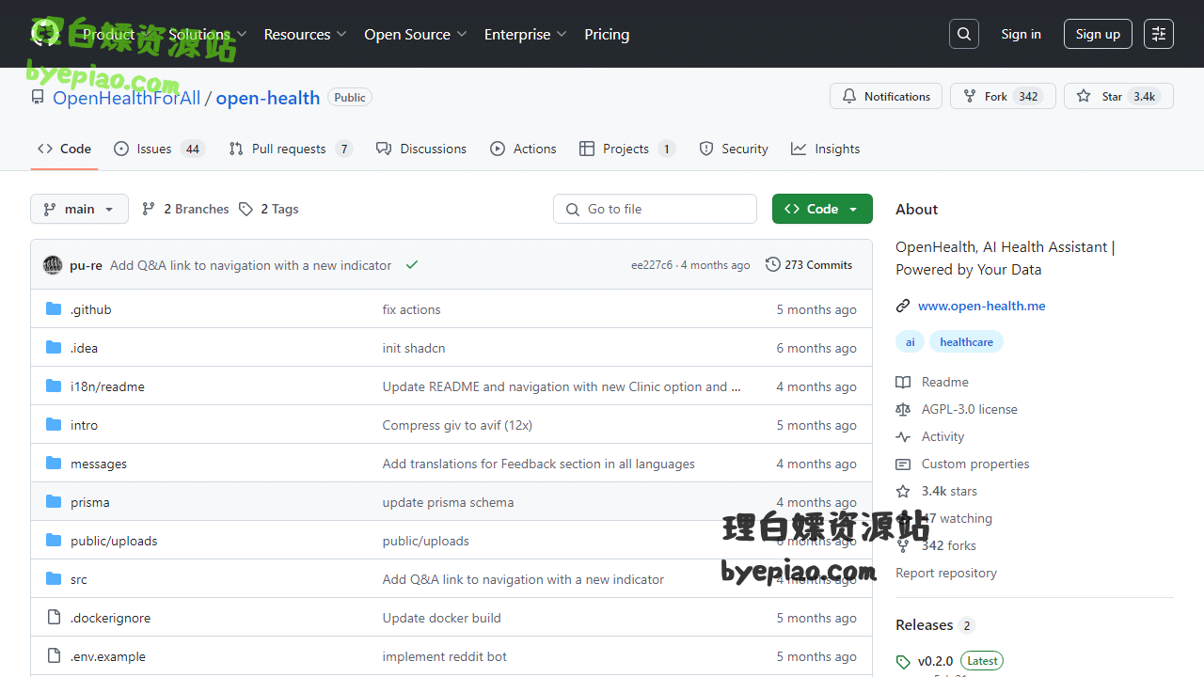Viewport: 1204px width, 677px height.
Task: Click the tag icon next to v0.2.0
Action: (903, 661)
